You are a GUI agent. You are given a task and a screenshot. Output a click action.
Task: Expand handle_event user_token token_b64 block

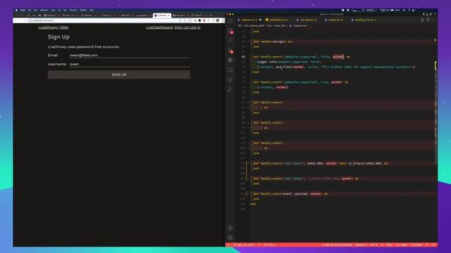pos(249,163)
